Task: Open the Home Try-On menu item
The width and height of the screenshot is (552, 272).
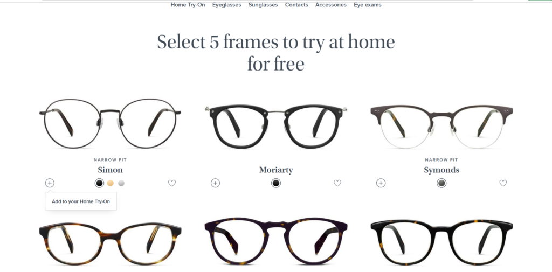Action: [x=188, y=5]
